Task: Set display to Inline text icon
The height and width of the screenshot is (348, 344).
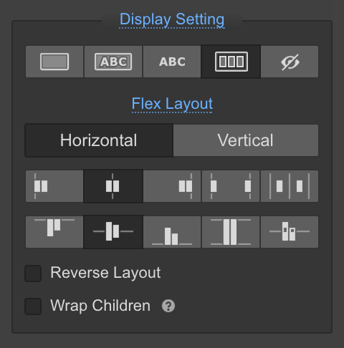Action: (172, 62)
